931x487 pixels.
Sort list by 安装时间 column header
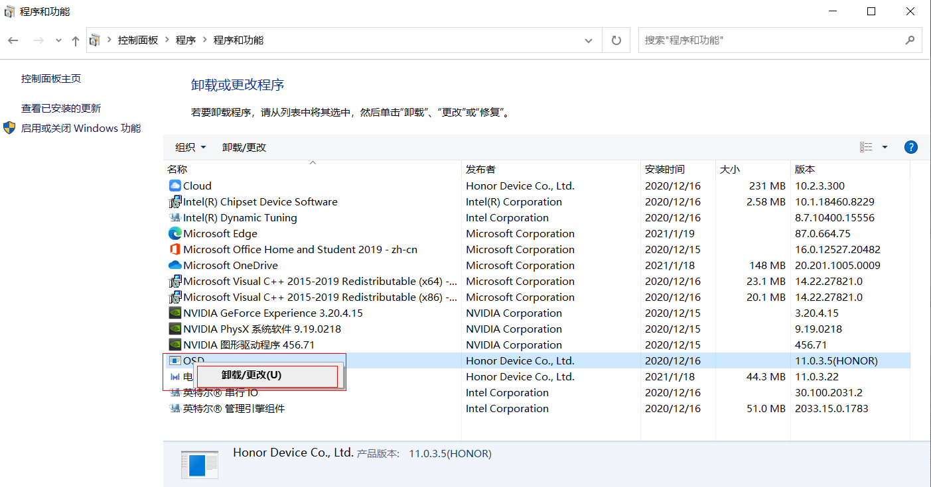click(x=665, y=170)
